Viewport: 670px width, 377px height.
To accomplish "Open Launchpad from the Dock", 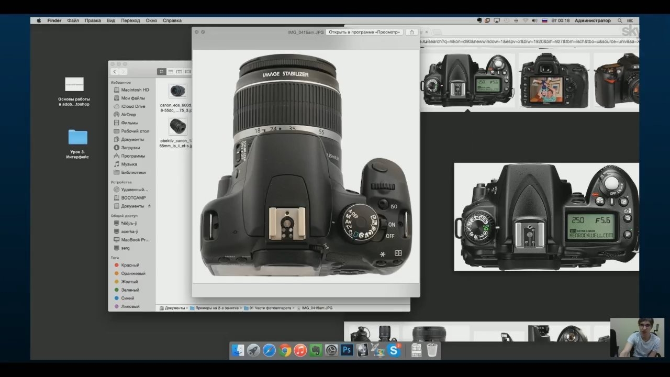I will tap(254, 350).
